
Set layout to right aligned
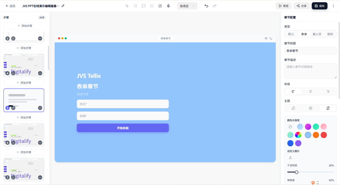[328, 92]
